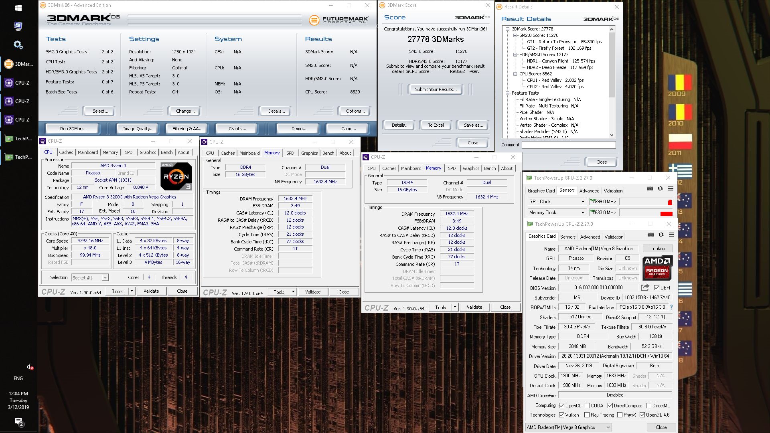The image size is (770, 433).
Task: Open the taskbar clock and date
Action: coord(18,400)
